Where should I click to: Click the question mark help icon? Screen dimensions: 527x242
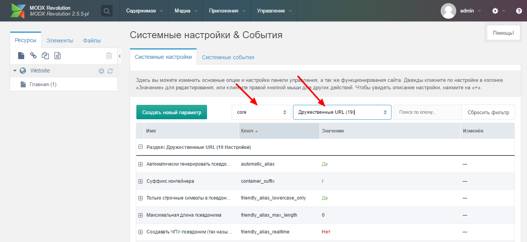tap(519, 11)
